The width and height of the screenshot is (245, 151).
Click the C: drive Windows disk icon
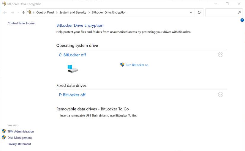point(72,69)
